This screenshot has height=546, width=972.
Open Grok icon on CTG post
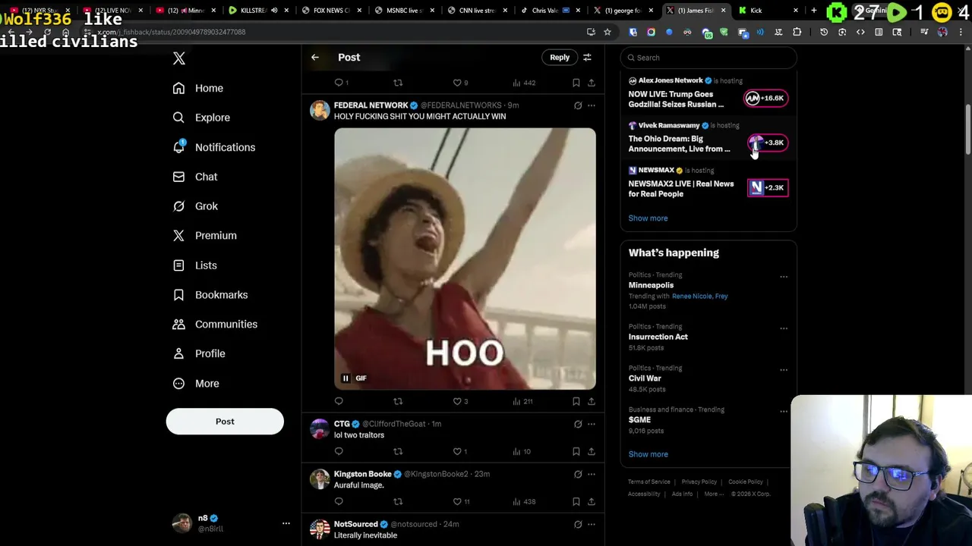tap(578, 424)
